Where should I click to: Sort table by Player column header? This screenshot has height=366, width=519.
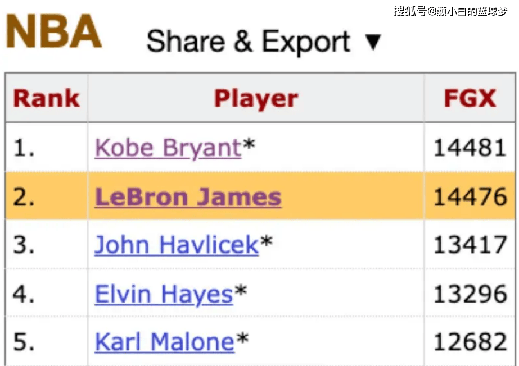tap(256, 98)
